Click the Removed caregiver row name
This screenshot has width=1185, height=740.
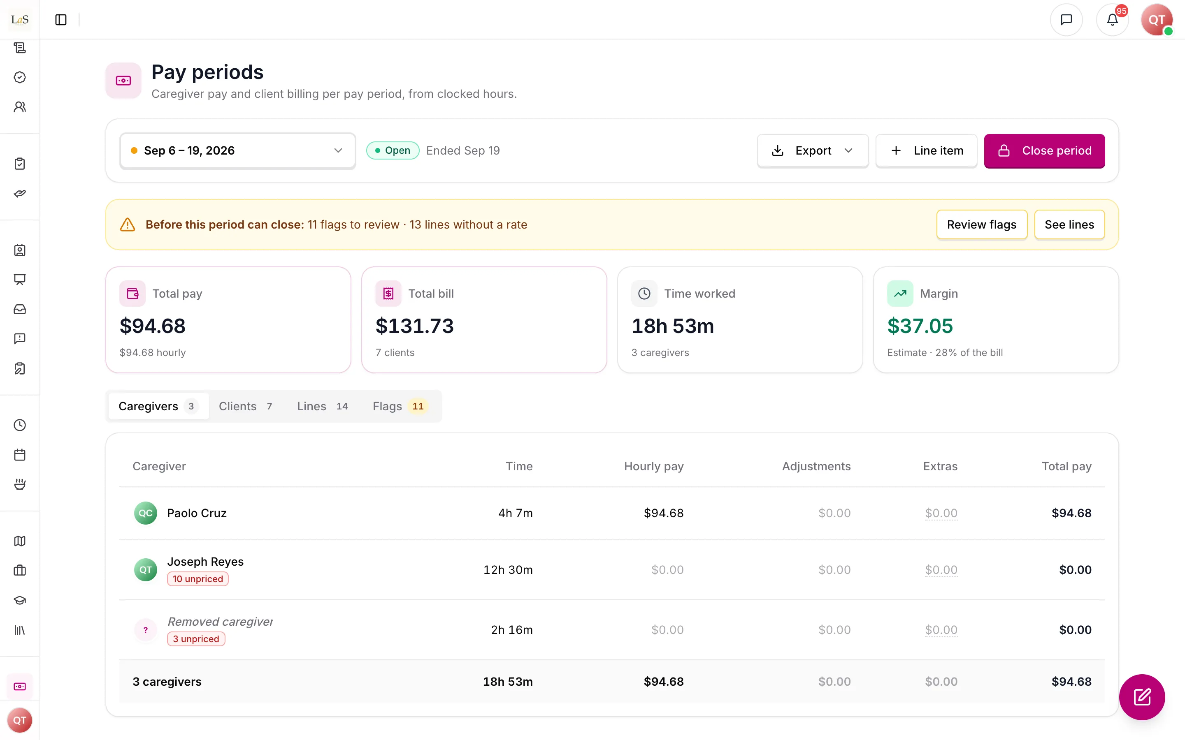[x=221, y=622]
